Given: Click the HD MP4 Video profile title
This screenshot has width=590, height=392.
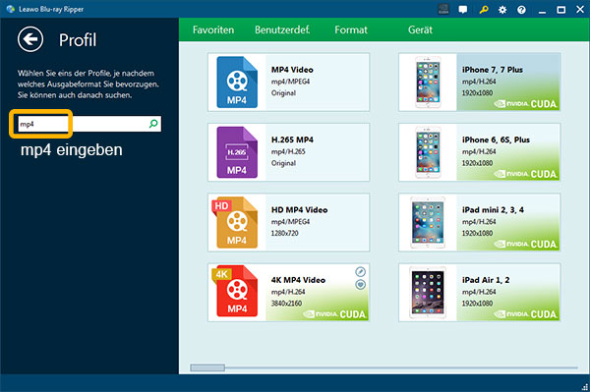Looking at the screenshot, I should tap(300, 209).
